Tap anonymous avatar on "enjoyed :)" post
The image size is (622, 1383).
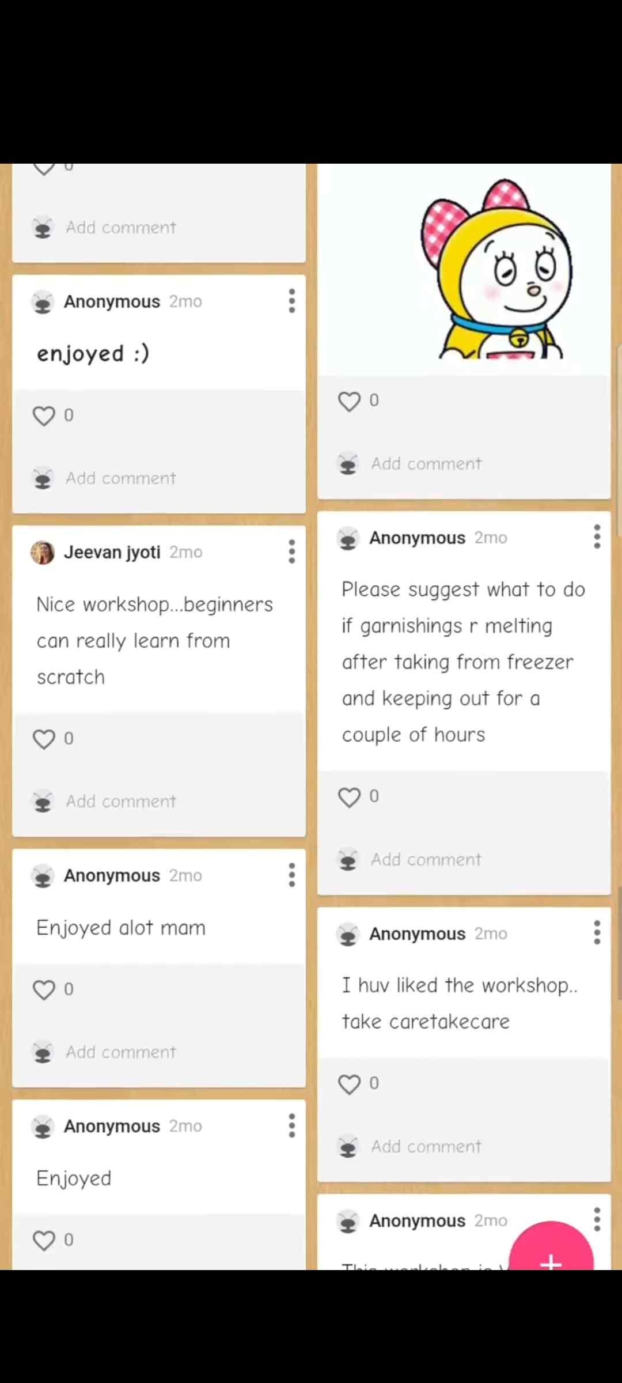coord(43,302)
